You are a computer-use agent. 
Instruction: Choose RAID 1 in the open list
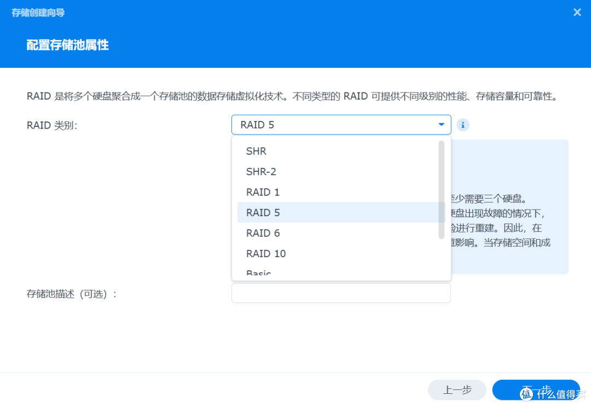click(263, 192)
